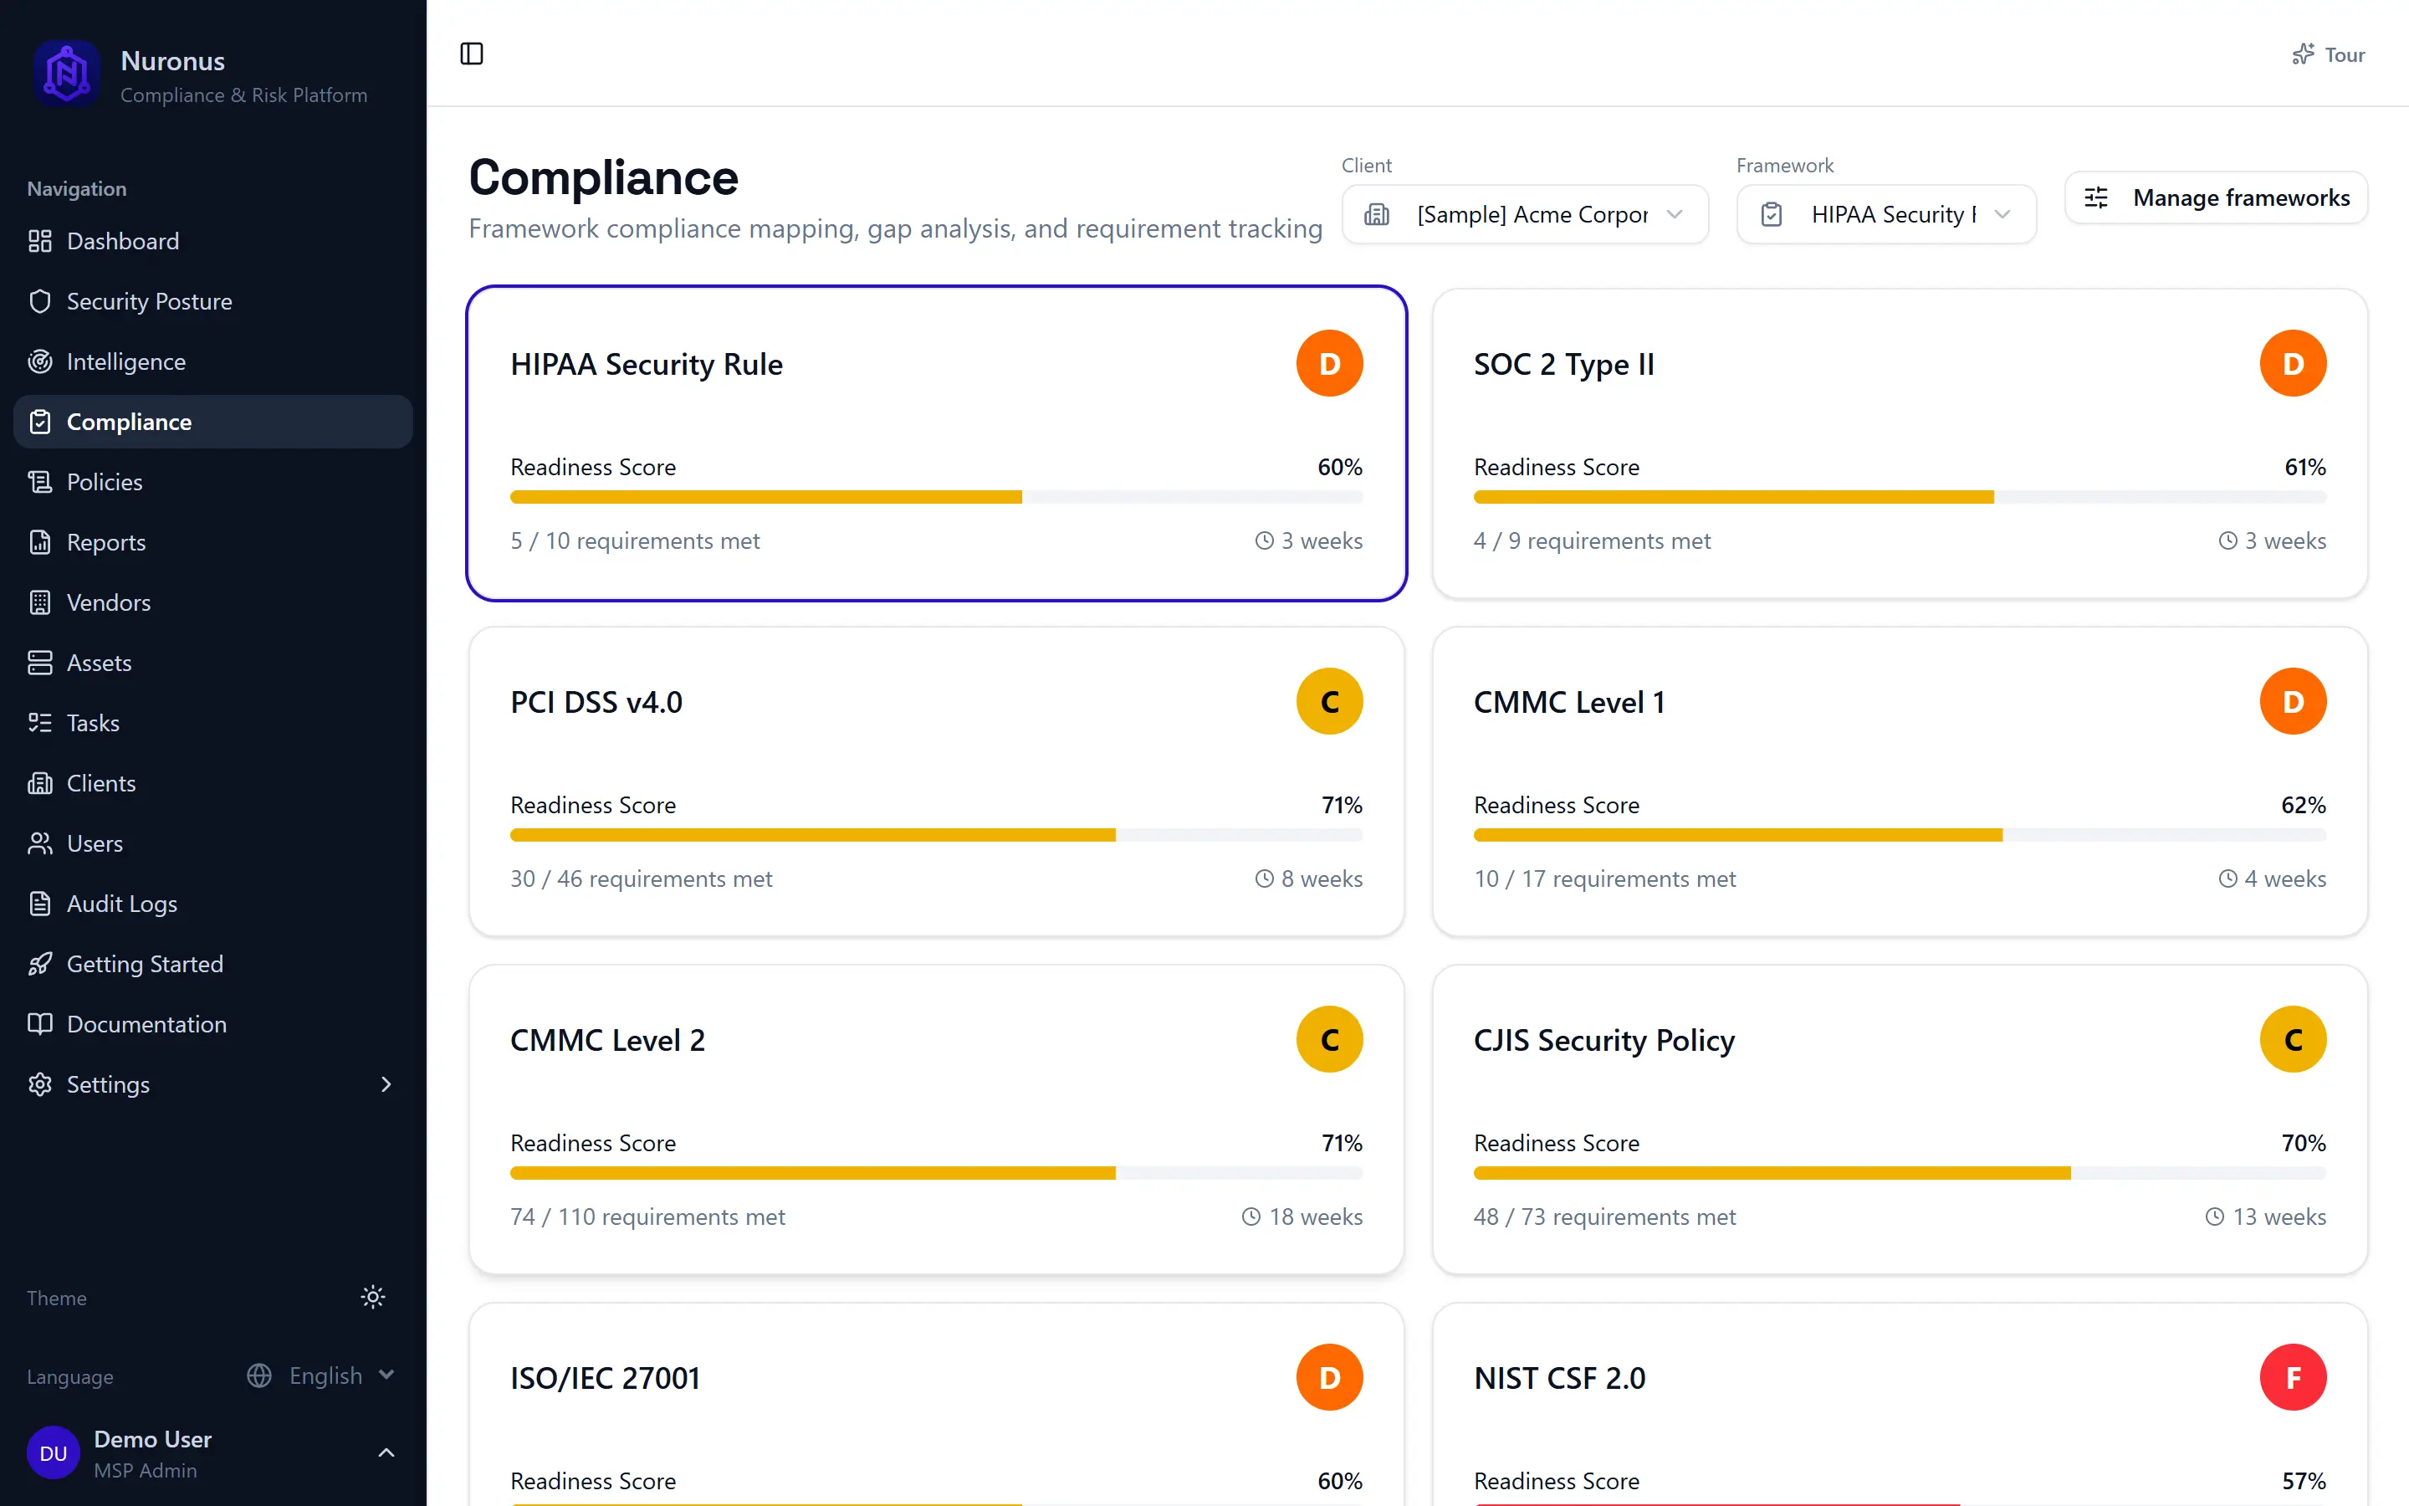Screen dimensions: 2409x1506
Task: Click the Policies icon in sidebar
Action: point(40,482)
